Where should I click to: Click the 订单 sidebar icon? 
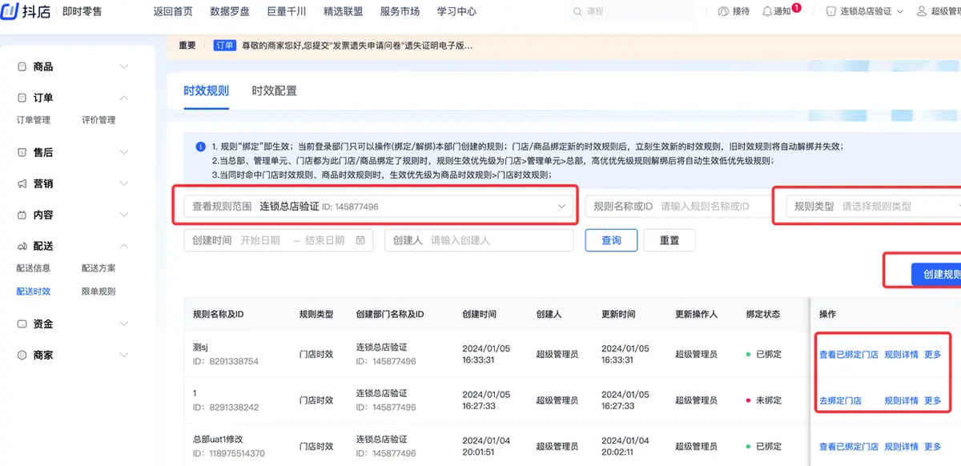click(x=22, y=98)
